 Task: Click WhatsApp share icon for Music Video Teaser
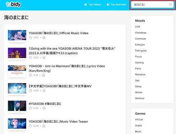pos(44,126)
